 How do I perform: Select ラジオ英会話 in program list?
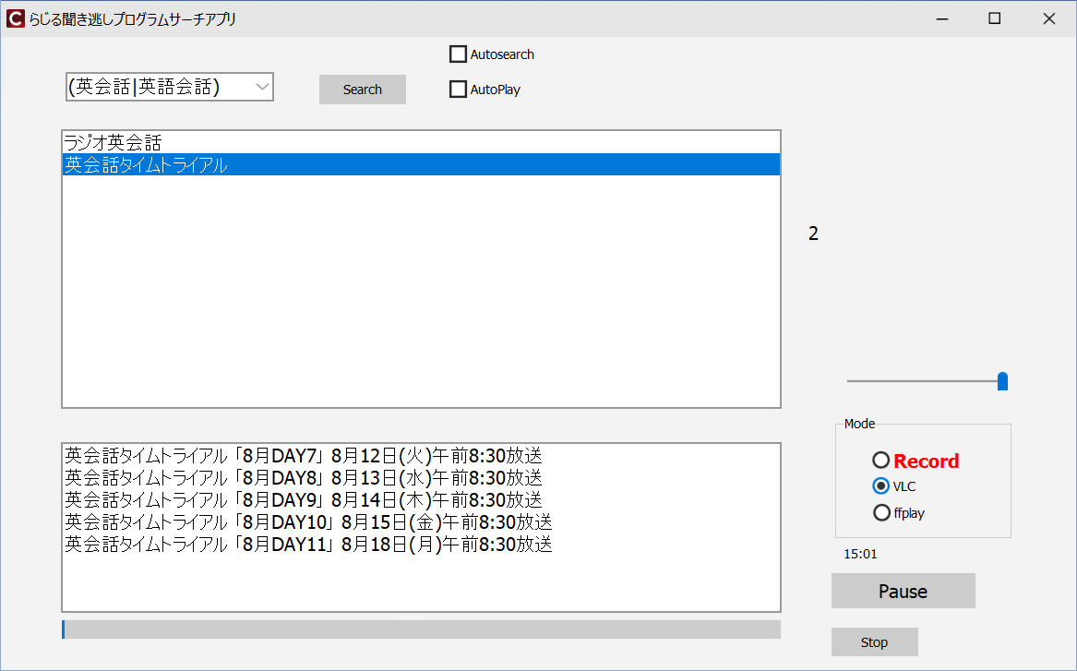point(113,143)
